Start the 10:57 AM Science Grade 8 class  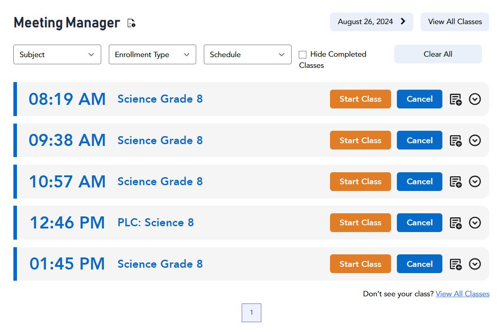coord(360,182)
